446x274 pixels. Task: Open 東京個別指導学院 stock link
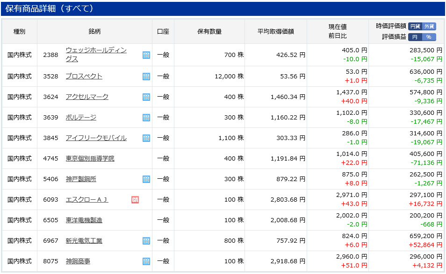coord(90,158)
